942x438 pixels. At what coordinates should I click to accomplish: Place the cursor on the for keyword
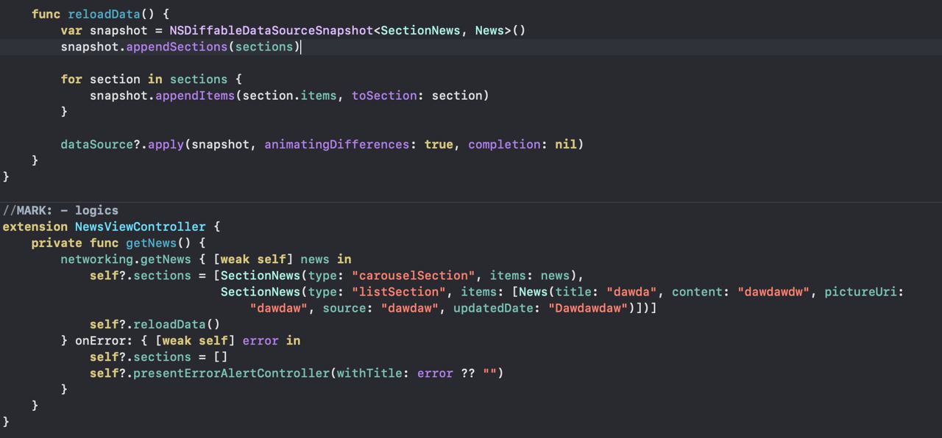click(71, 79)
